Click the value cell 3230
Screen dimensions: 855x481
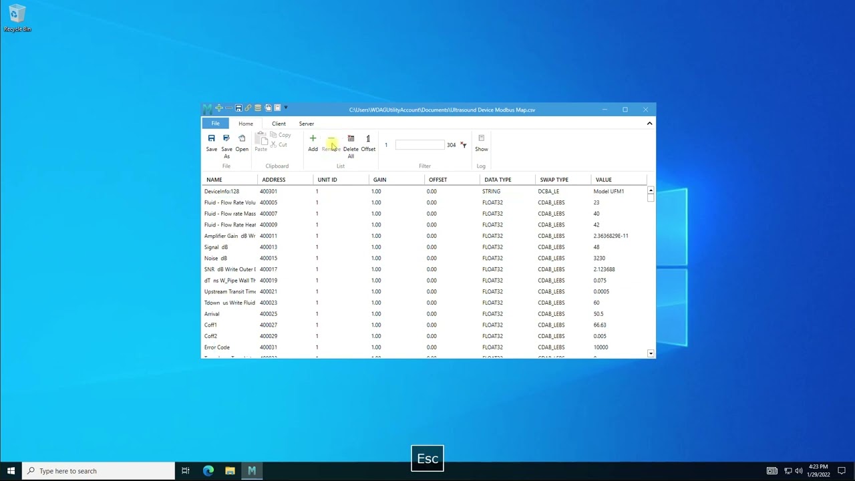click(599, 258)
